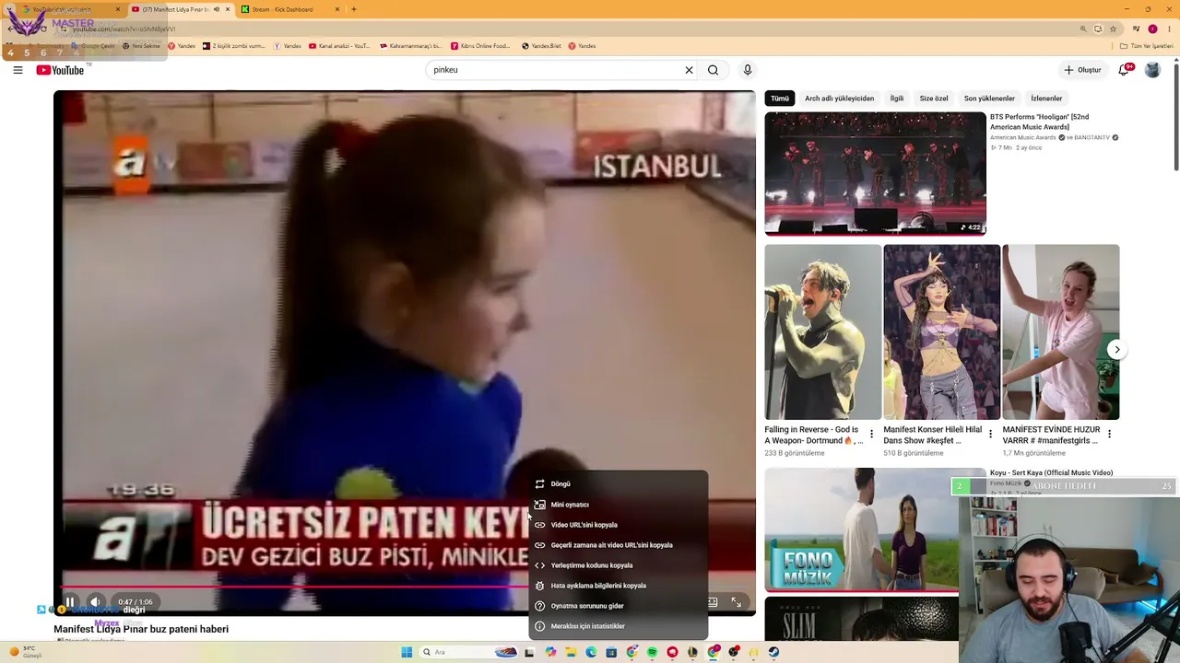Choose Mini oynatıcı in context menu
Image resolution: width=1180 pixels, height=663 pixels.
pyautogui.click(x=619, y=505)
